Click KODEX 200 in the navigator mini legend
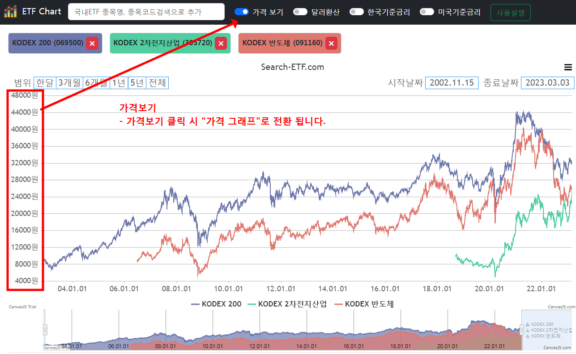The image size is (576, 354). click(x=539, y=324)
